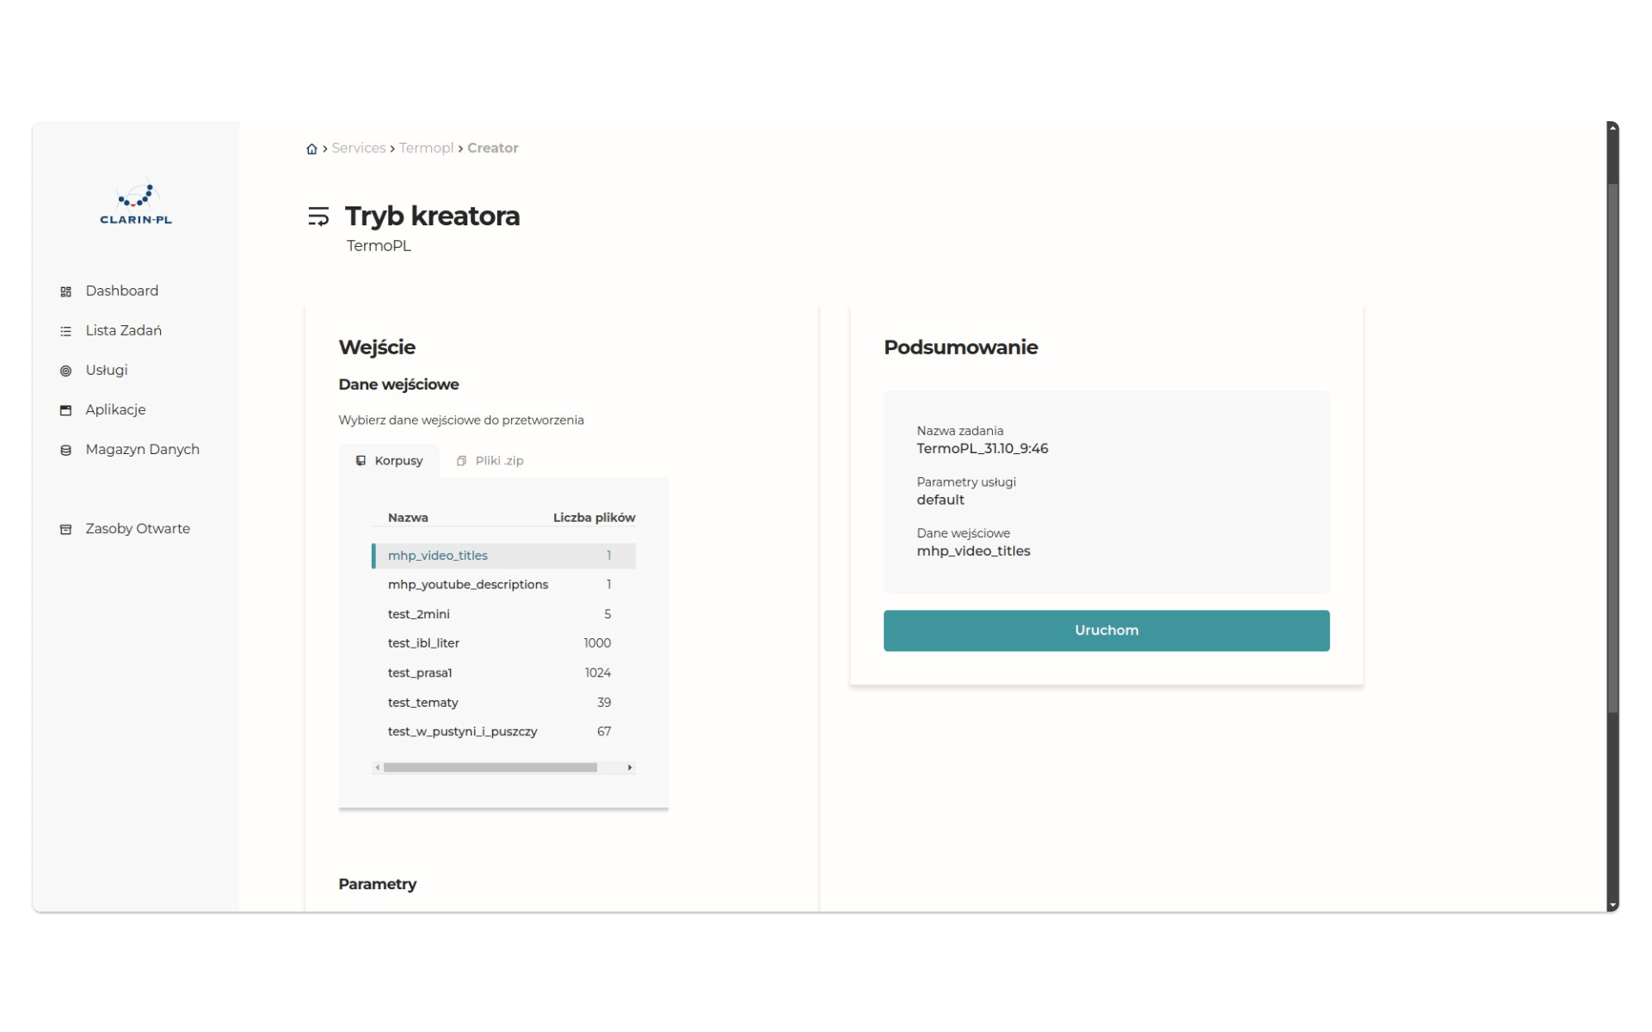Select the mhp_video_titles corpus row

pyautogui.click(x=503, y=556)
